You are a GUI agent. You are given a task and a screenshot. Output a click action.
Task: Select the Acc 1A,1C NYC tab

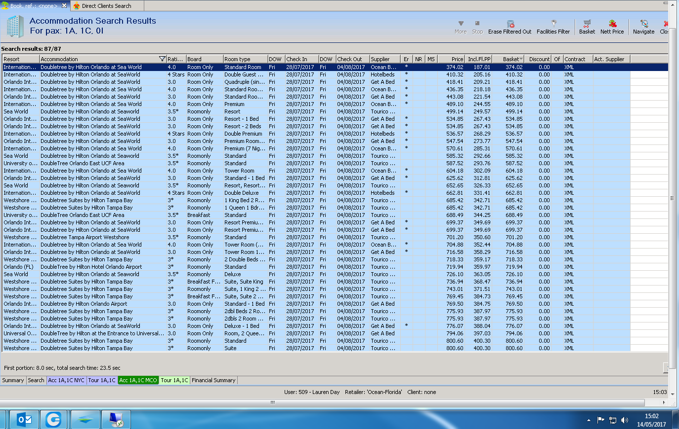point(66,380)
